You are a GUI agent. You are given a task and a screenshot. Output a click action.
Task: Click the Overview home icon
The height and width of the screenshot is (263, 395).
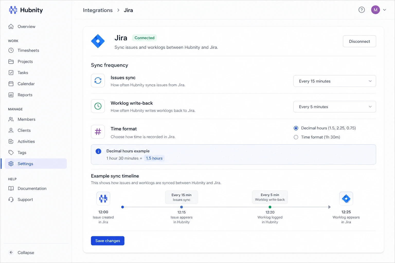pos(11,26)
